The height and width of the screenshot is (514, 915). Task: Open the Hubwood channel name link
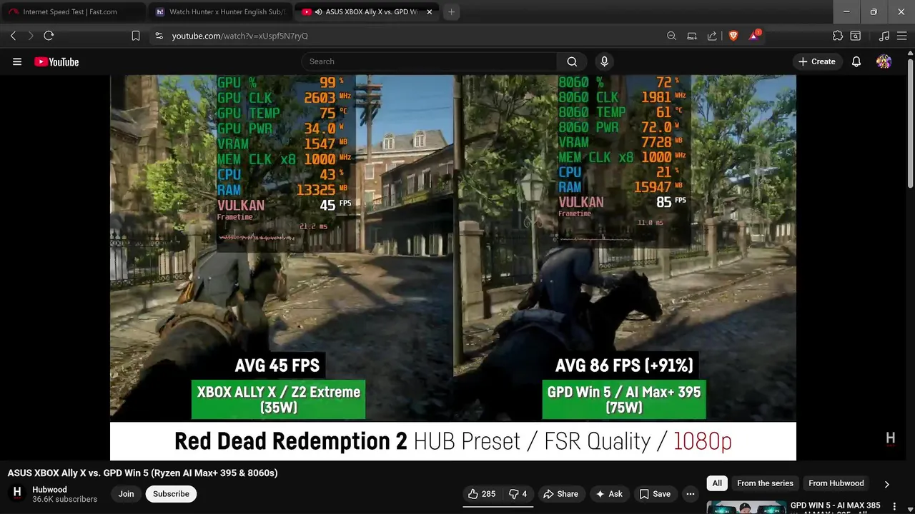pos(49,490)
